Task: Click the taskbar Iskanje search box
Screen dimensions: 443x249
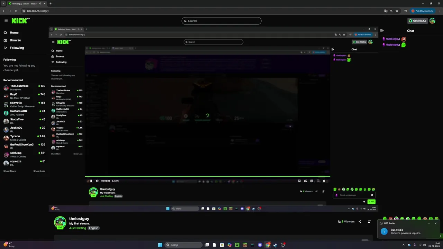Action: [x=183, y=245]
